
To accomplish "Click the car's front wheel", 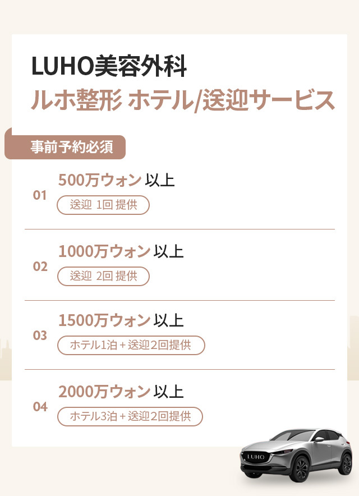I will (301, 470).
